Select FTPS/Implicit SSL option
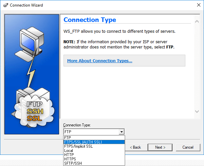This screenshot has height=166, width=204. pos(94,146)
